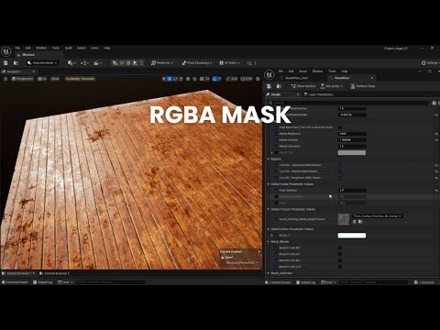
Task: Click the viewport layout maximize icon
Action: [x=258, y=79]
